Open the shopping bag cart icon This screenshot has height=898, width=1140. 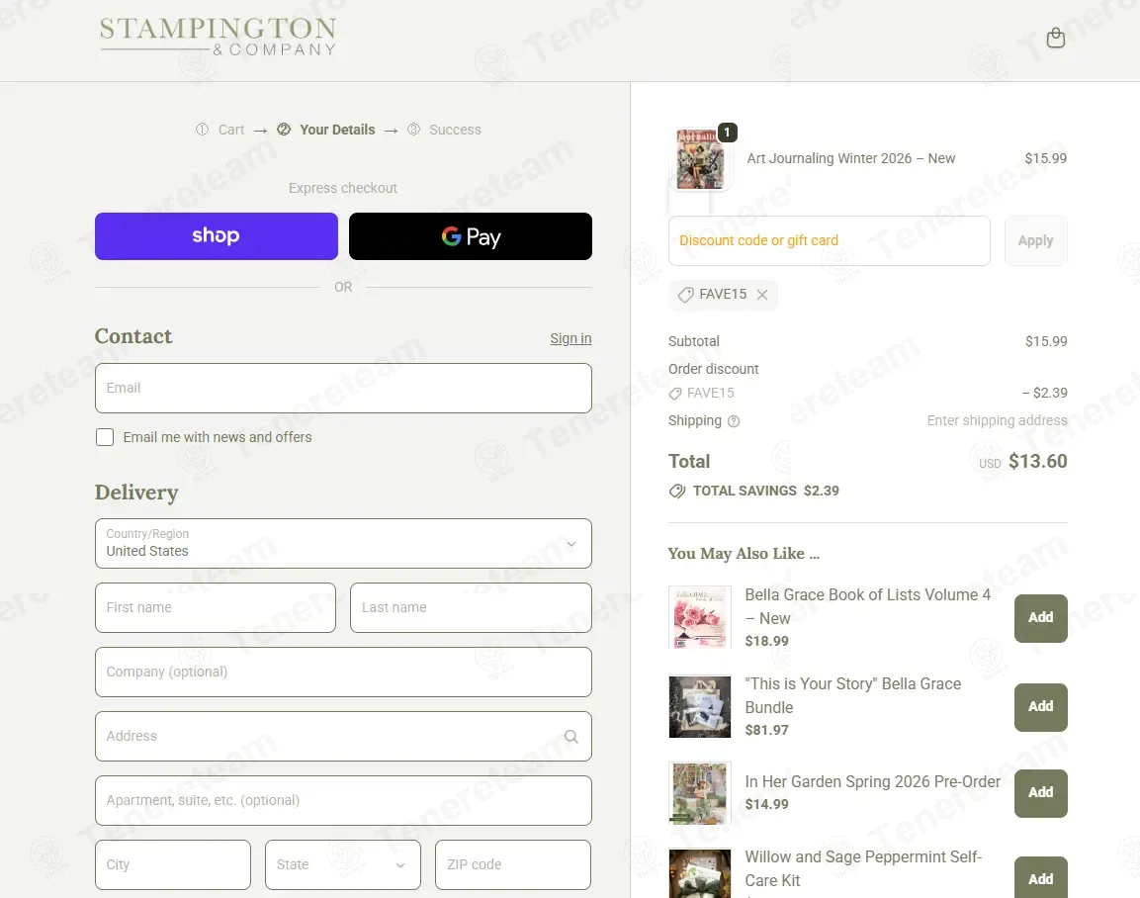(x=1055, y=38)
